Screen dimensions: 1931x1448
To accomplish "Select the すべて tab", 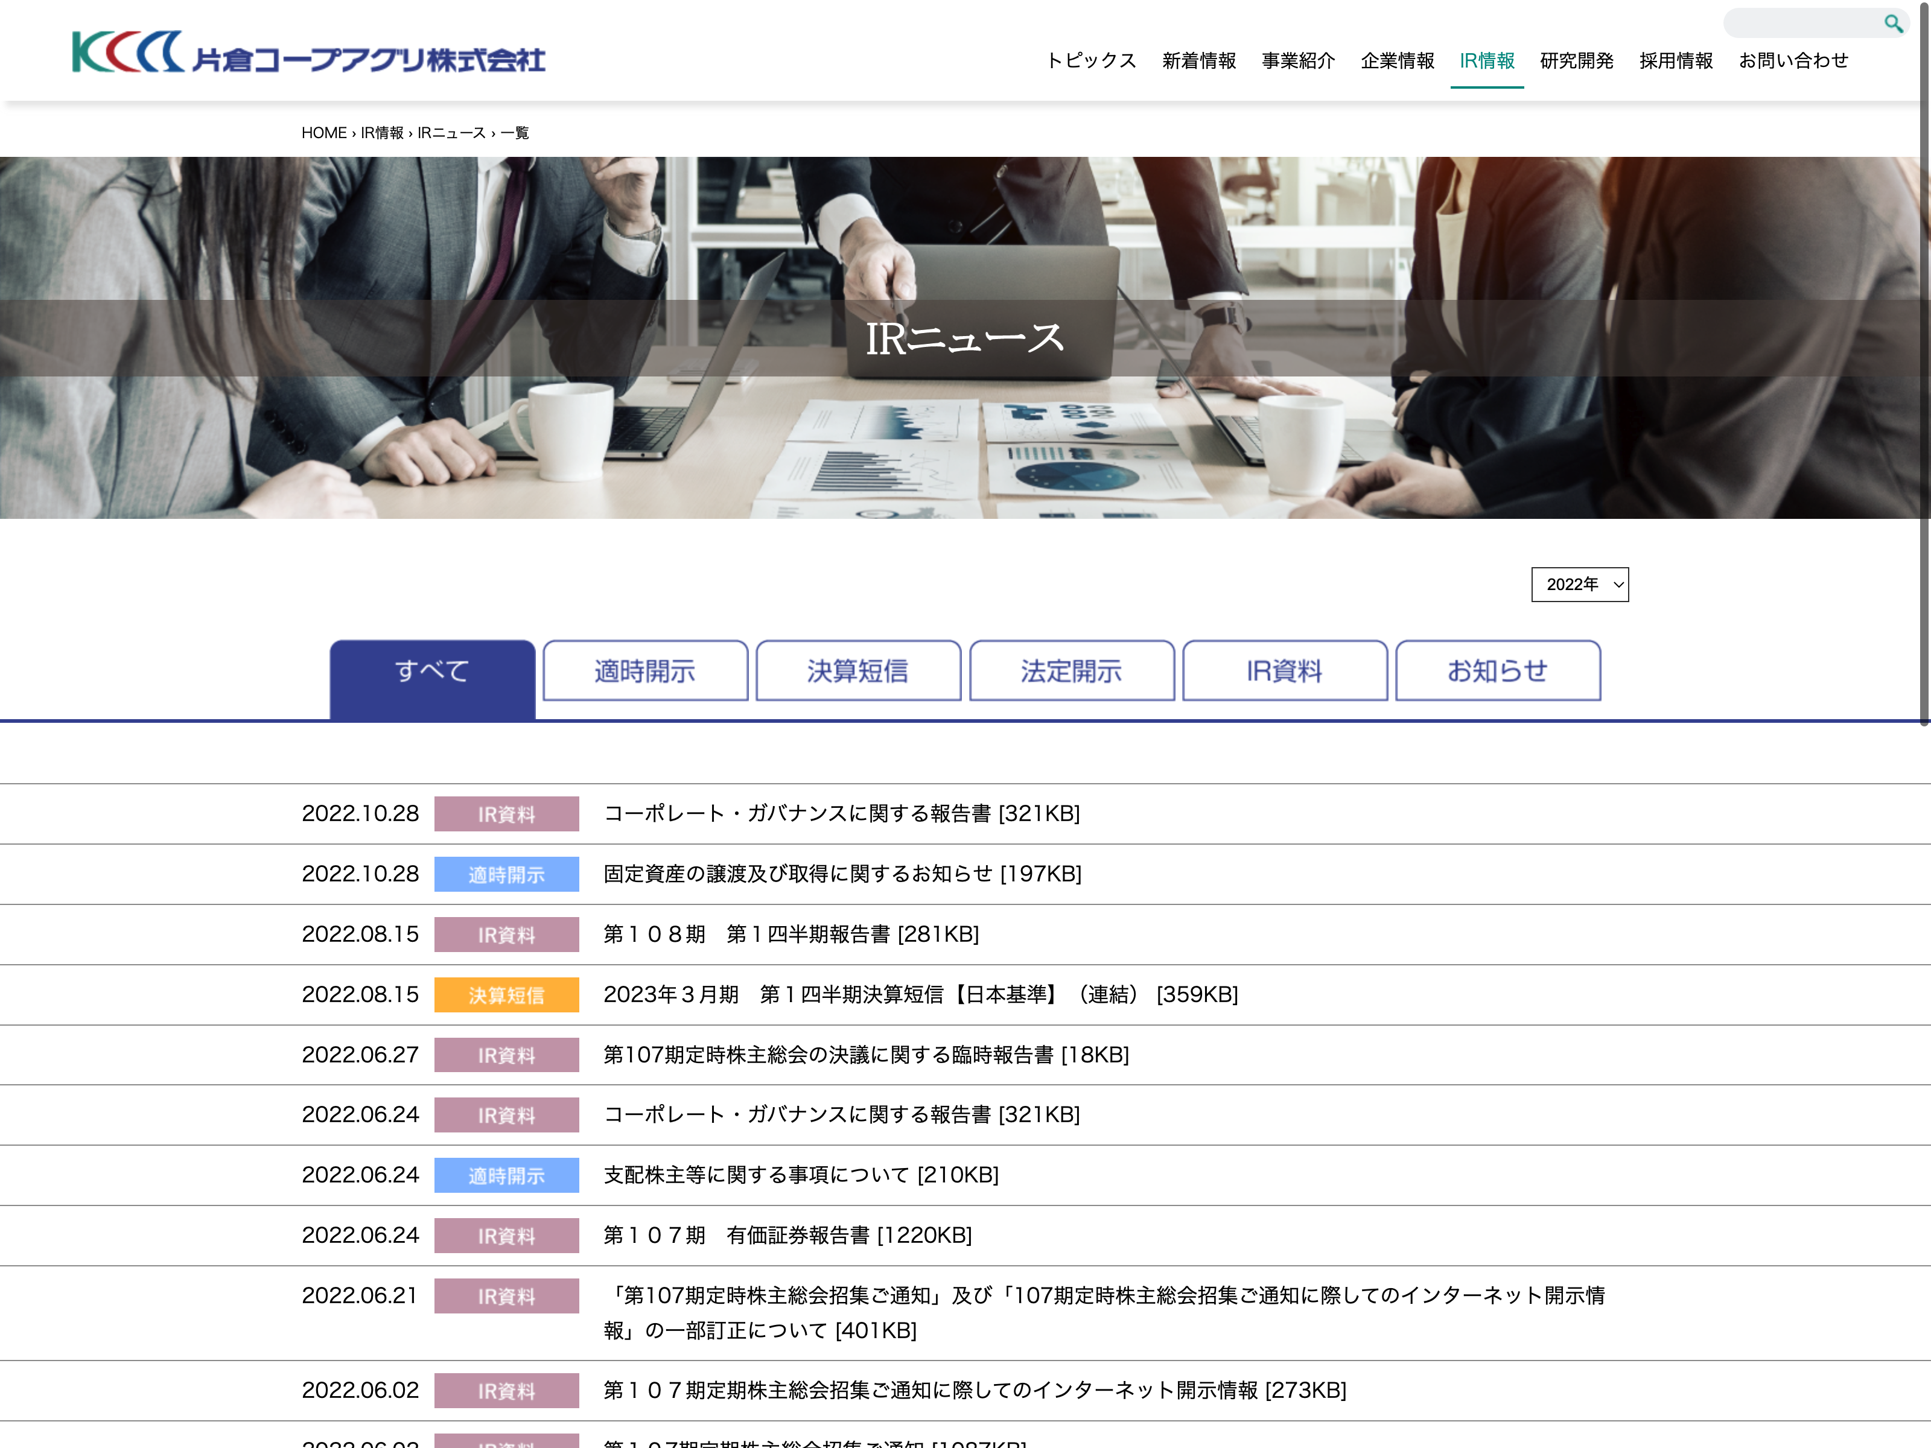I will [x=432, y=671].
